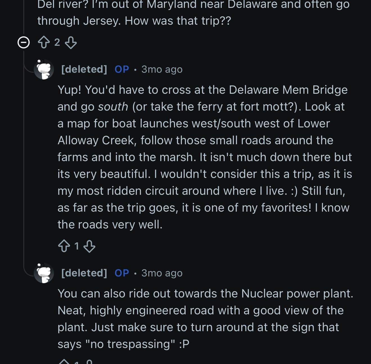Click the vote count "2" on parent comment
The width and height of the screenshot is (371, 364).
click(x=57, y=42)
